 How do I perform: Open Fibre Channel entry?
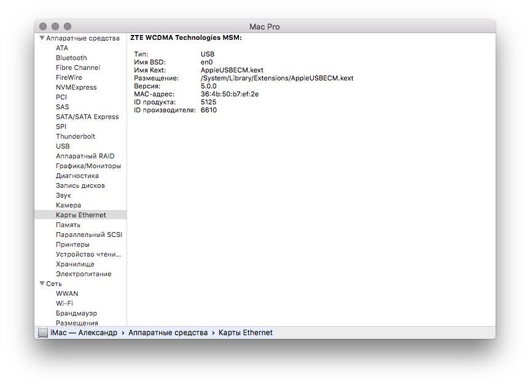(x=78, y=68)
